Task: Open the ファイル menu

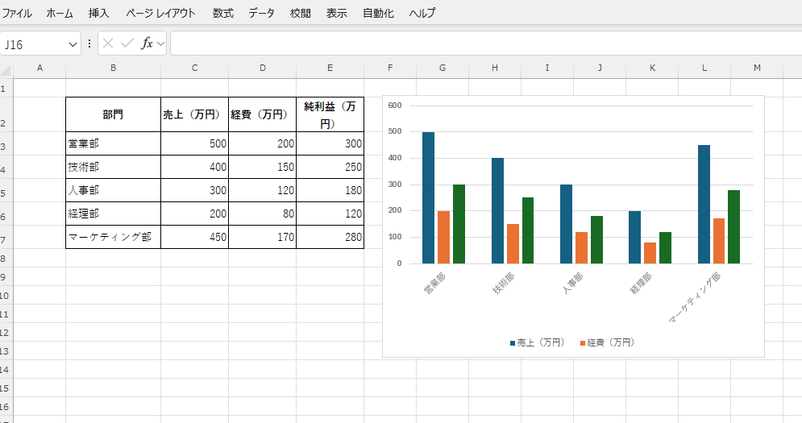Action: click(16, 14)
